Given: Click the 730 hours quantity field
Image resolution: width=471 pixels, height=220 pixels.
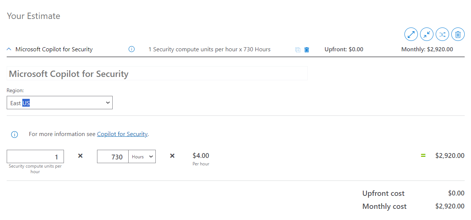Looking at the screenshot, I should 113,156.
